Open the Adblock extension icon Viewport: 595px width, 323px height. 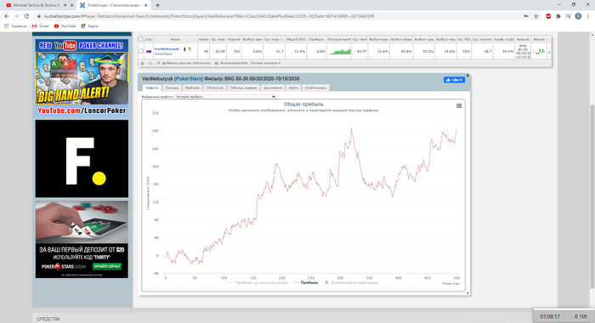[x=548, y=16]
